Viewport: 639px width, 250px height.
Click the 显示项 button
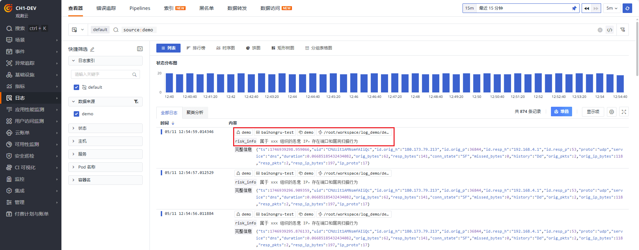pos(593,112)
